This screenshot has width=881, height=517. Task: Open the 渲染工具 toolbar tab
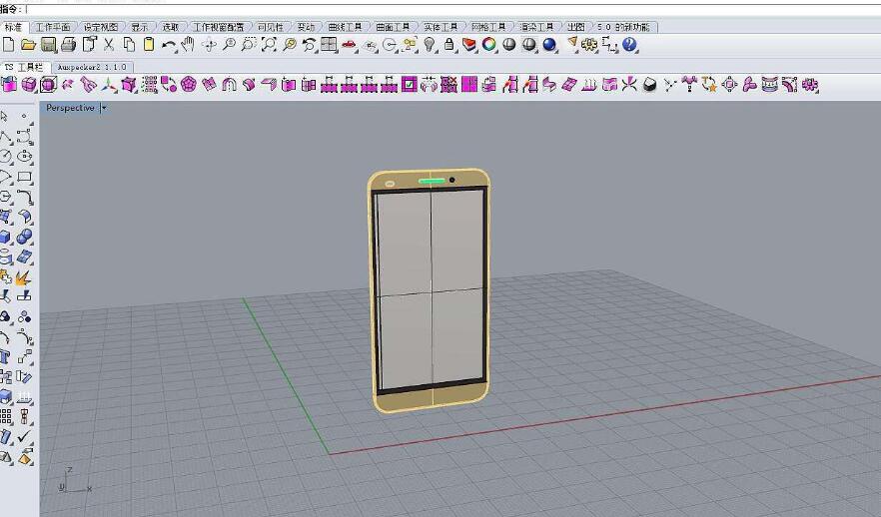(x=538, y=27)
